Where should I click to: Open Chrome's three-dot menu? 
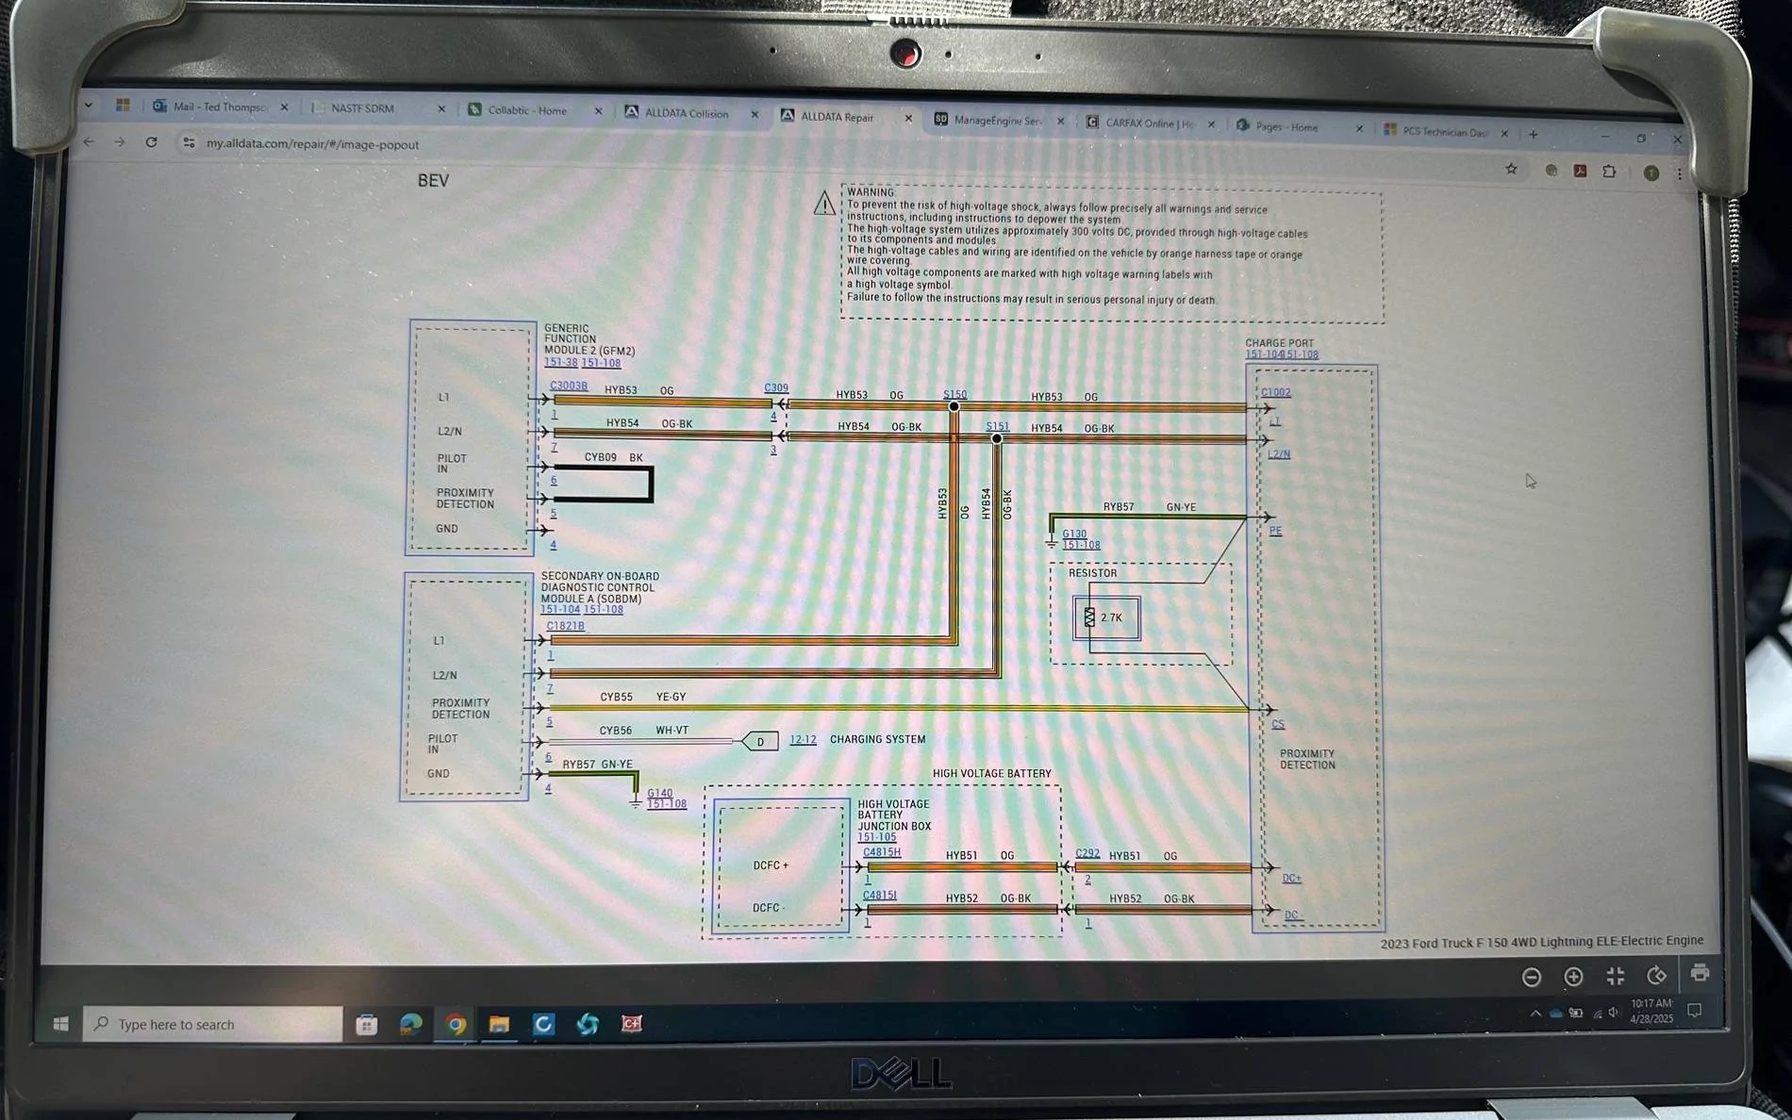coord(1679,173)
